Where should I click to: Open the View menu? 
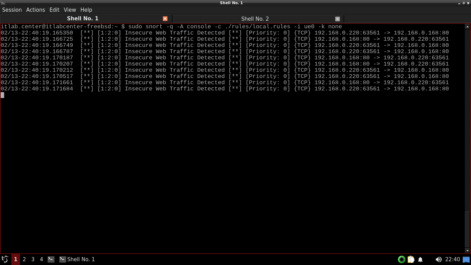click(70, 10)
